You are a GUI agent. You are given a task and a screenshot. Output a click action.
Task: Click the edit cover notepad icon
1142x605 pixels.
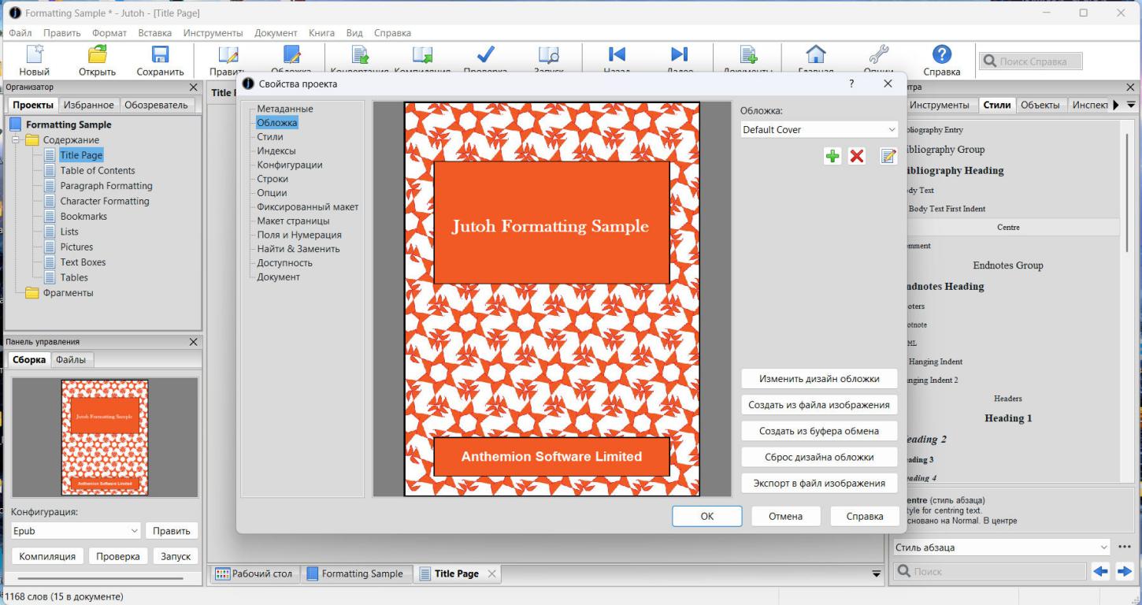click(x=888, y=156)
